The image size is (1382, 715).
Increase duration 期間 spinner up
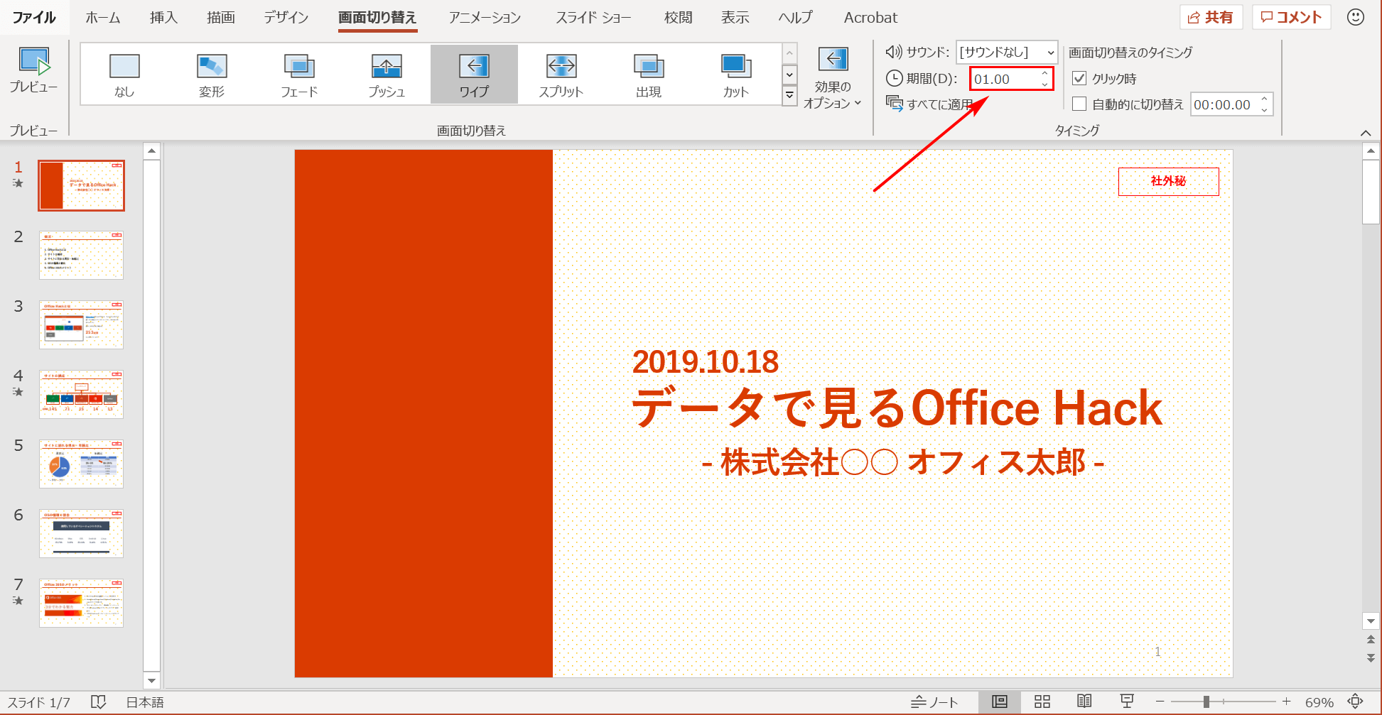point(1044,73)
